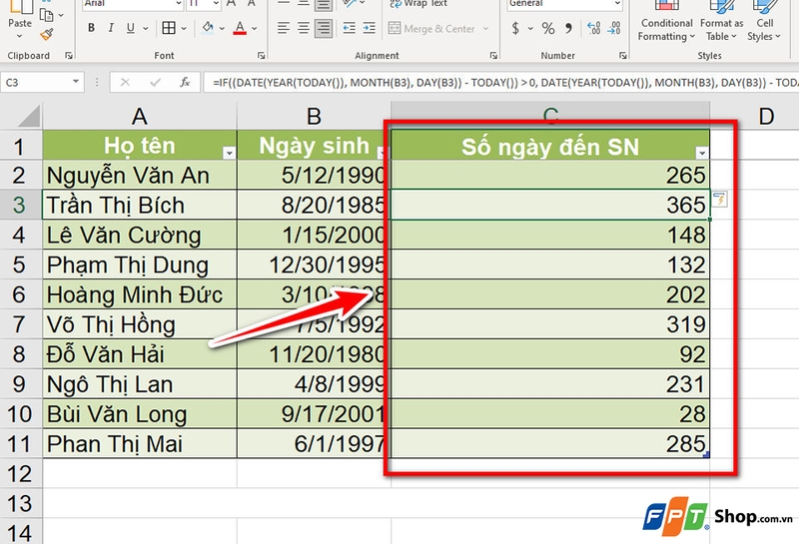Image resolution: width=799 pixels, height=544 pixels.
Task: Click the Select All corner triangle
Action: pos(29,116)
